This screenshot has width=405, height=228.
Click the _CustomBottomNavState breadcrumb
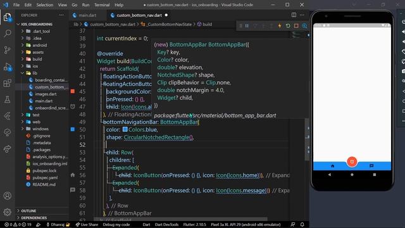click(x=169, y=24)
